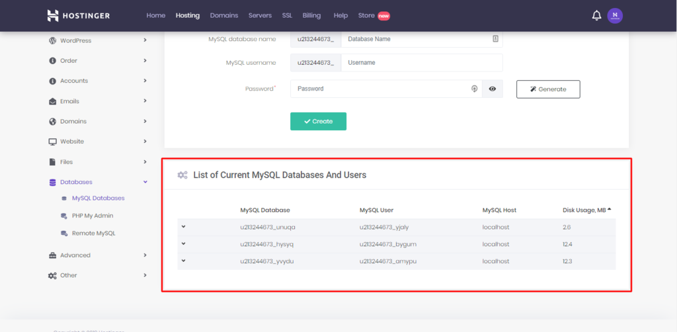Click the gears icon beside list heading
Screen dimensions: 677x332
182,175
